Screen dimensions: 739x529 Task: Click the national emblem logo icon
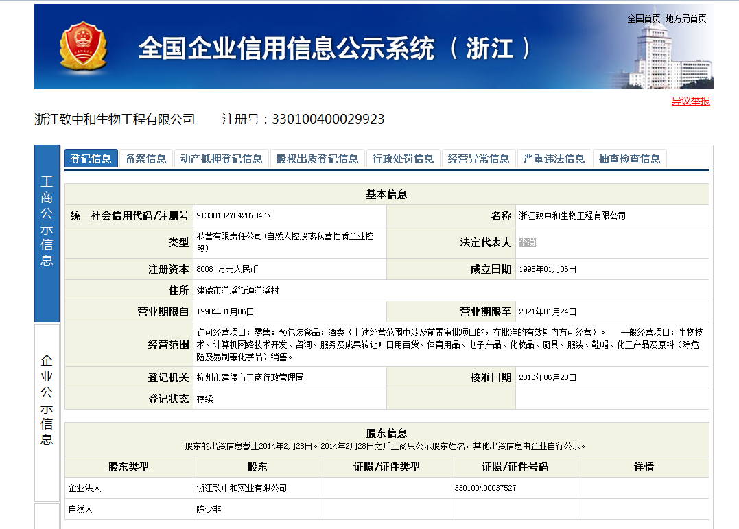coord(84,46)
